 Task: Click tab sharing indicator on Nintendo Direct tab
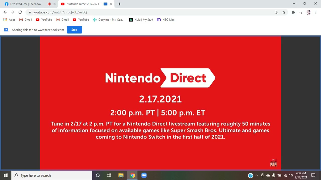105,4
